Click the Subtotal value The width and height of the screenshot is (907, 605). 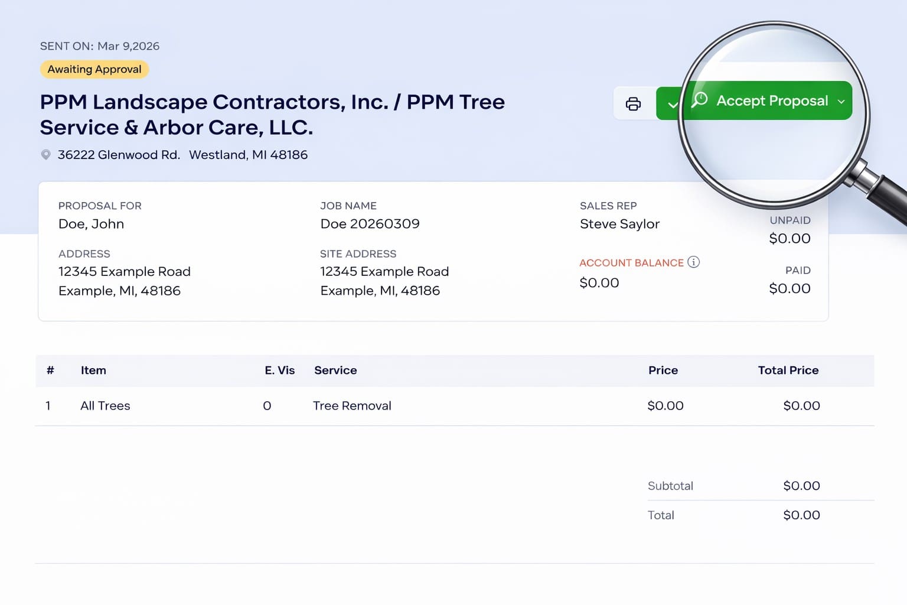tap(801, 486)
